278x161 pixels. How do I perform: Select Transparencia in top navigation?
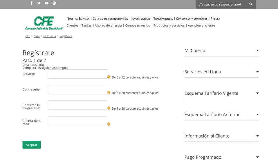163,19
